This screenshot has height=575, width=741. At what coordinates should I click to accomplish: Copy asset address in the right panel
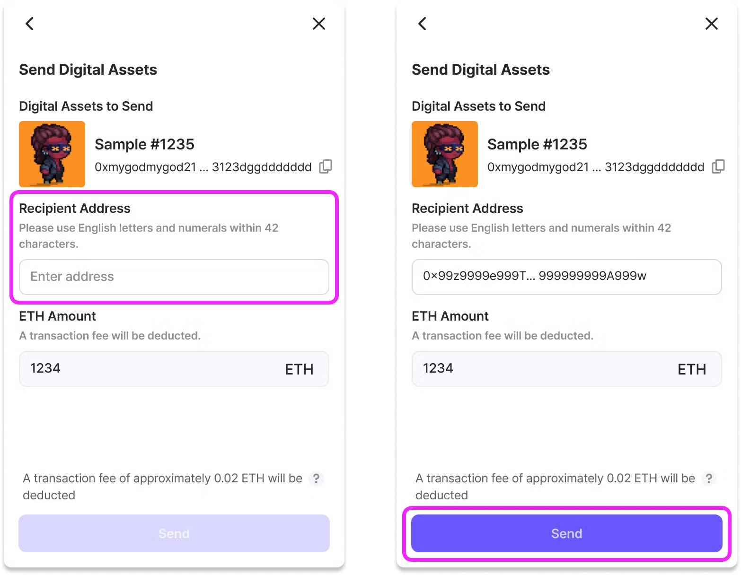(718, 166)
